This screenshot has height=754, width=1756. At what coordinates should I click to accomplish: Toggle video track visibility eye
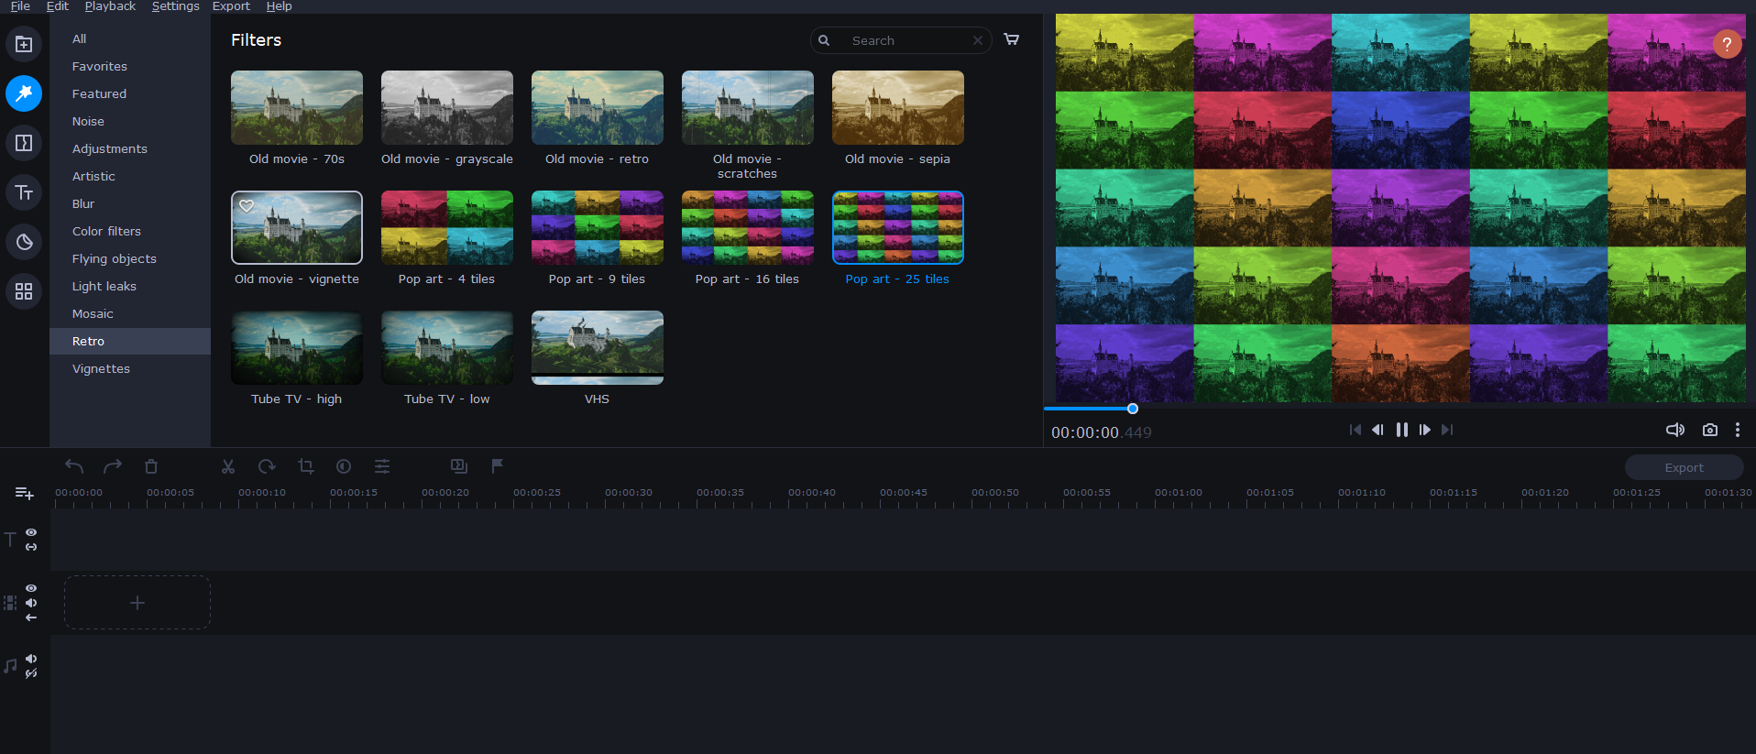[x=31, y=588]
